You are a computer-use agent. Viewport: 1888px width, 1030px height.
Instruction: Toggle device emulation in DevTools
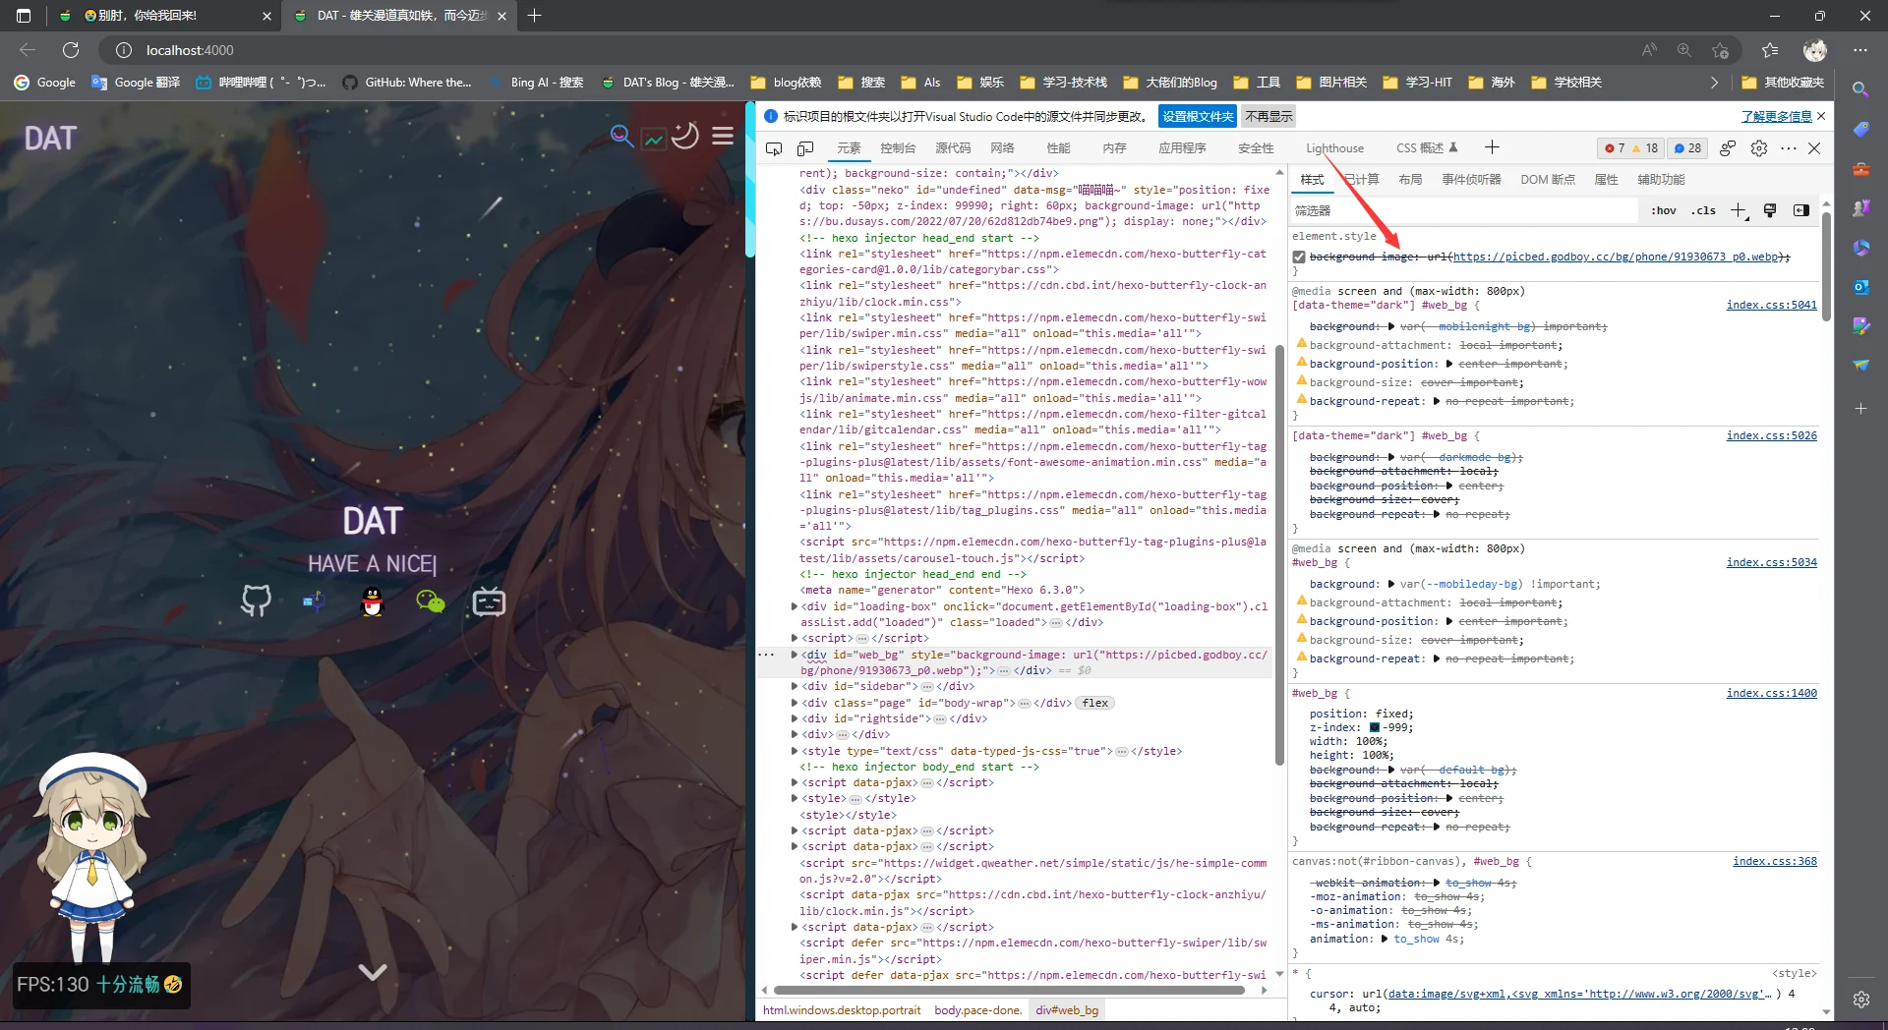coord(805,148)
